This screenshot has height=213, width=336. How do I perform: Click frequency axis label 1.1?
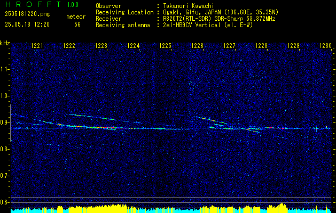tap(4, 69)
